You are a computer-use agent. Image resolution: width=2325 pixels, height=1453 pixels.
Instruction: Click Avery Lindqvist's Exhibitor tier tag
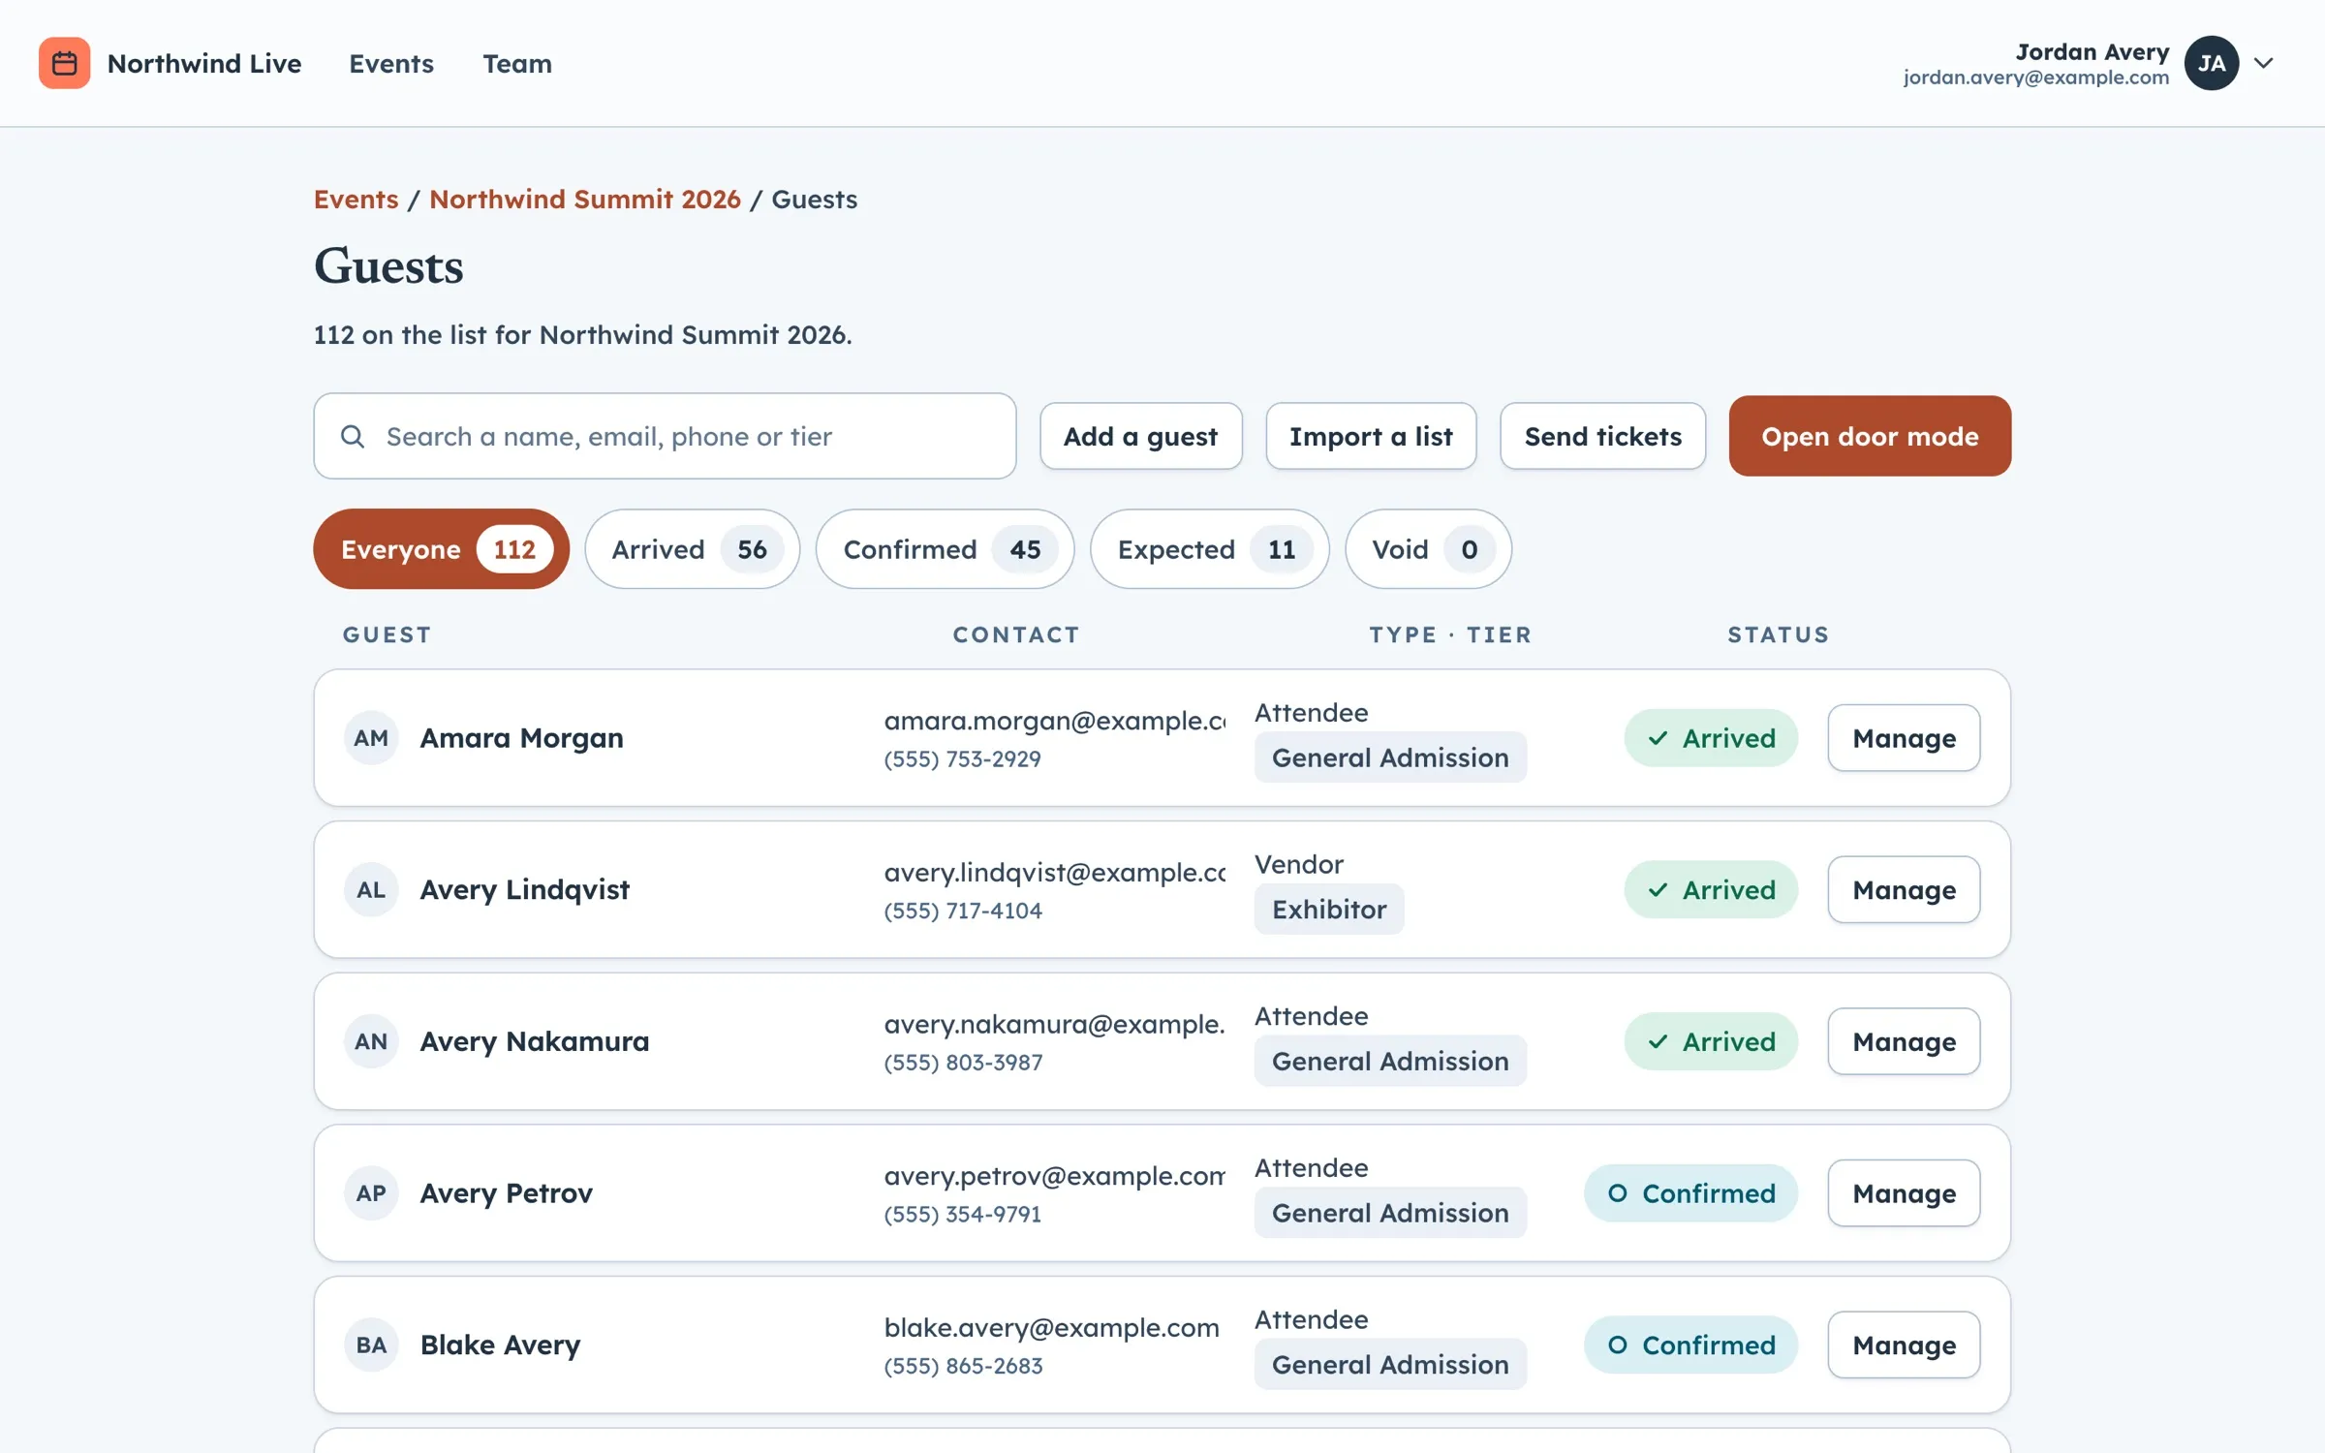[1329, 909]
